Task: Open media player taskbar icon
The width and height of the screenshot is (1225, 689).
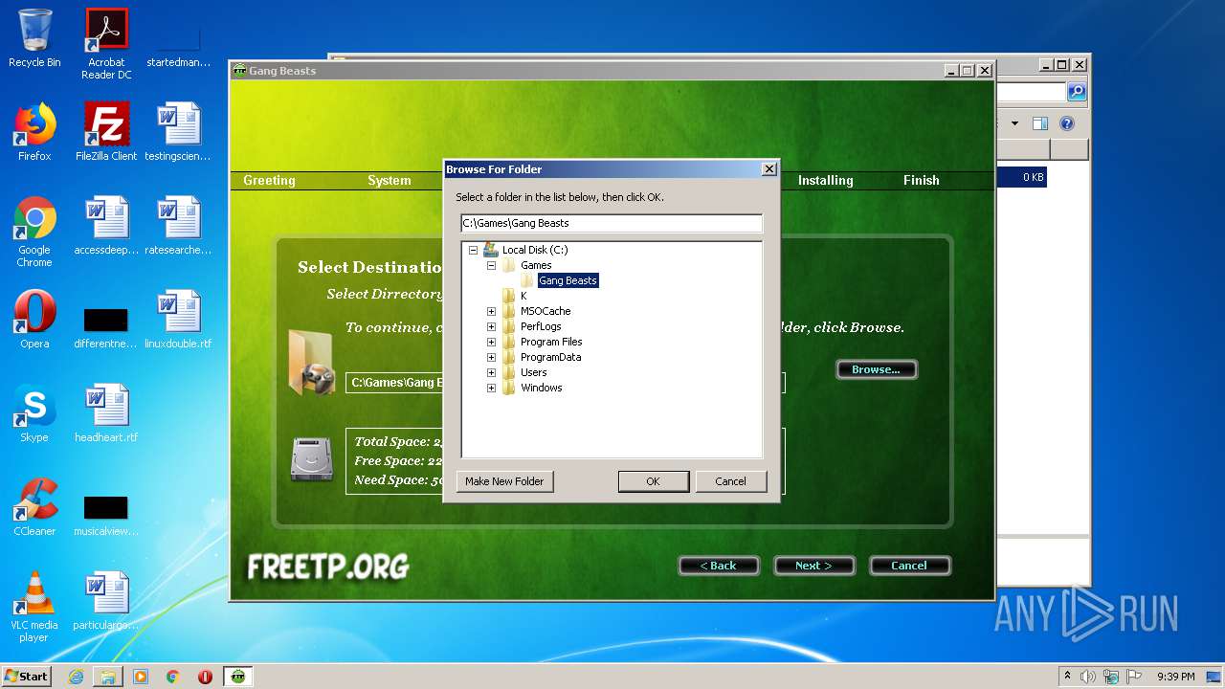Action: click(141, 677)
